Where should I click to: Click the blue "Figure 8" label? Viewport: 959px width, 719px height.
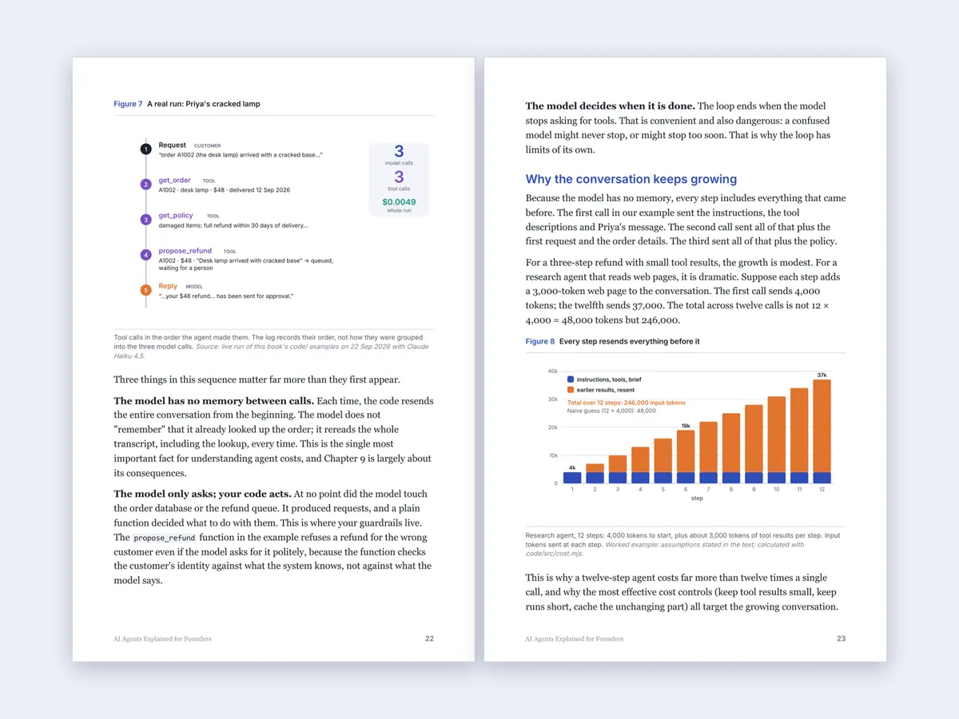pyautogui.click(x=539, y=341)
